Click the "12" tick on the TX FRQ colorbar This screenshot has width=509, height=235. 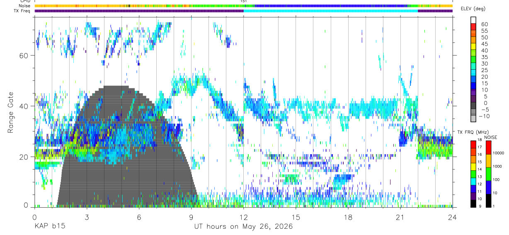point(480,184)
